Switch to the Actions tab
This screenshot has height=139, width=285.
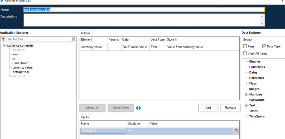(85, 33)
